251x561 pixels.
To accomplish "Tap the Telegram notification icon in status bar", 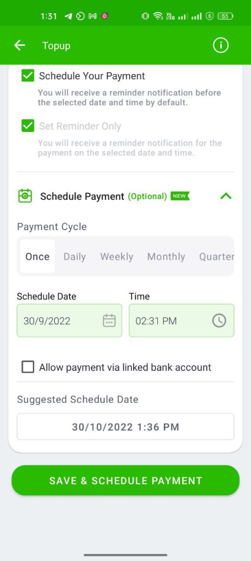I will click(x=68, y=16).
